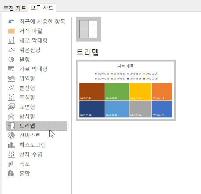Viewport: 201px width, 194px height.
Task: Click the yellow 2019-01-25 treemap block
Action: [x=141, y=92]
